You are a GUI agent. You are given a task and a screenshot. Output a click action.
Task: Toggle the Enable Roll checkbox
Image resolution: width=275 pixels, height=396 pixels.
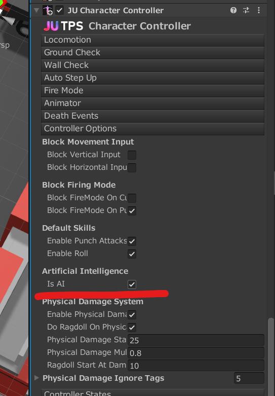(x=132, y=254)
